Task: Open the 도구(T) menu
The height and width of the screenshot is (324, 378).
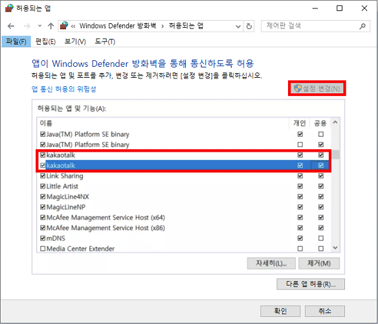Action: 105,41
